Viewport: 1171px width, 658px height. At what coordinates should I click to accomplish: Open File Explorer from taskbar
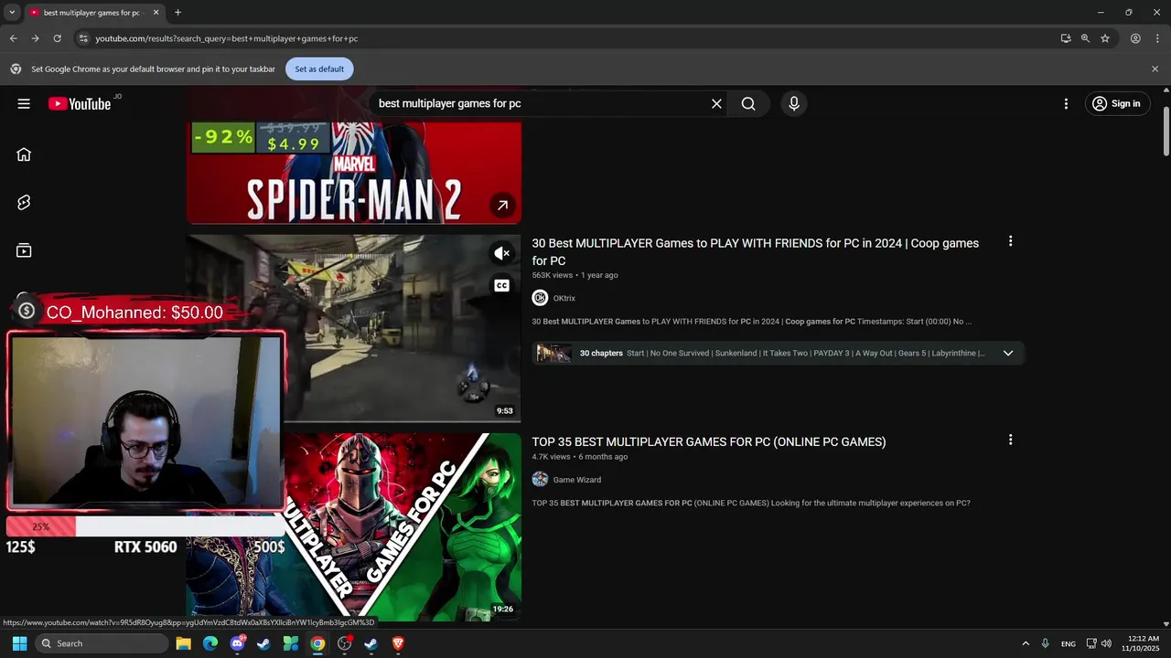pyautogui.click(x=183, y=643)
